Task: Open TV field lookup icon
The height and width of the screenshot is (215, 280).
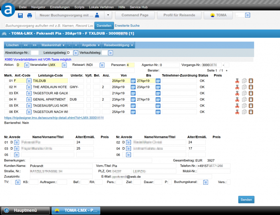Action: tap(18, 182)
